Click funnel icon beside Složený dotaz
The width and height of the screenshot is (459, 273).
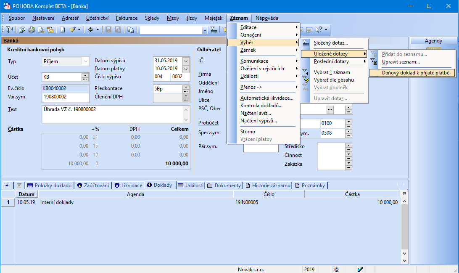click(306, 43)
